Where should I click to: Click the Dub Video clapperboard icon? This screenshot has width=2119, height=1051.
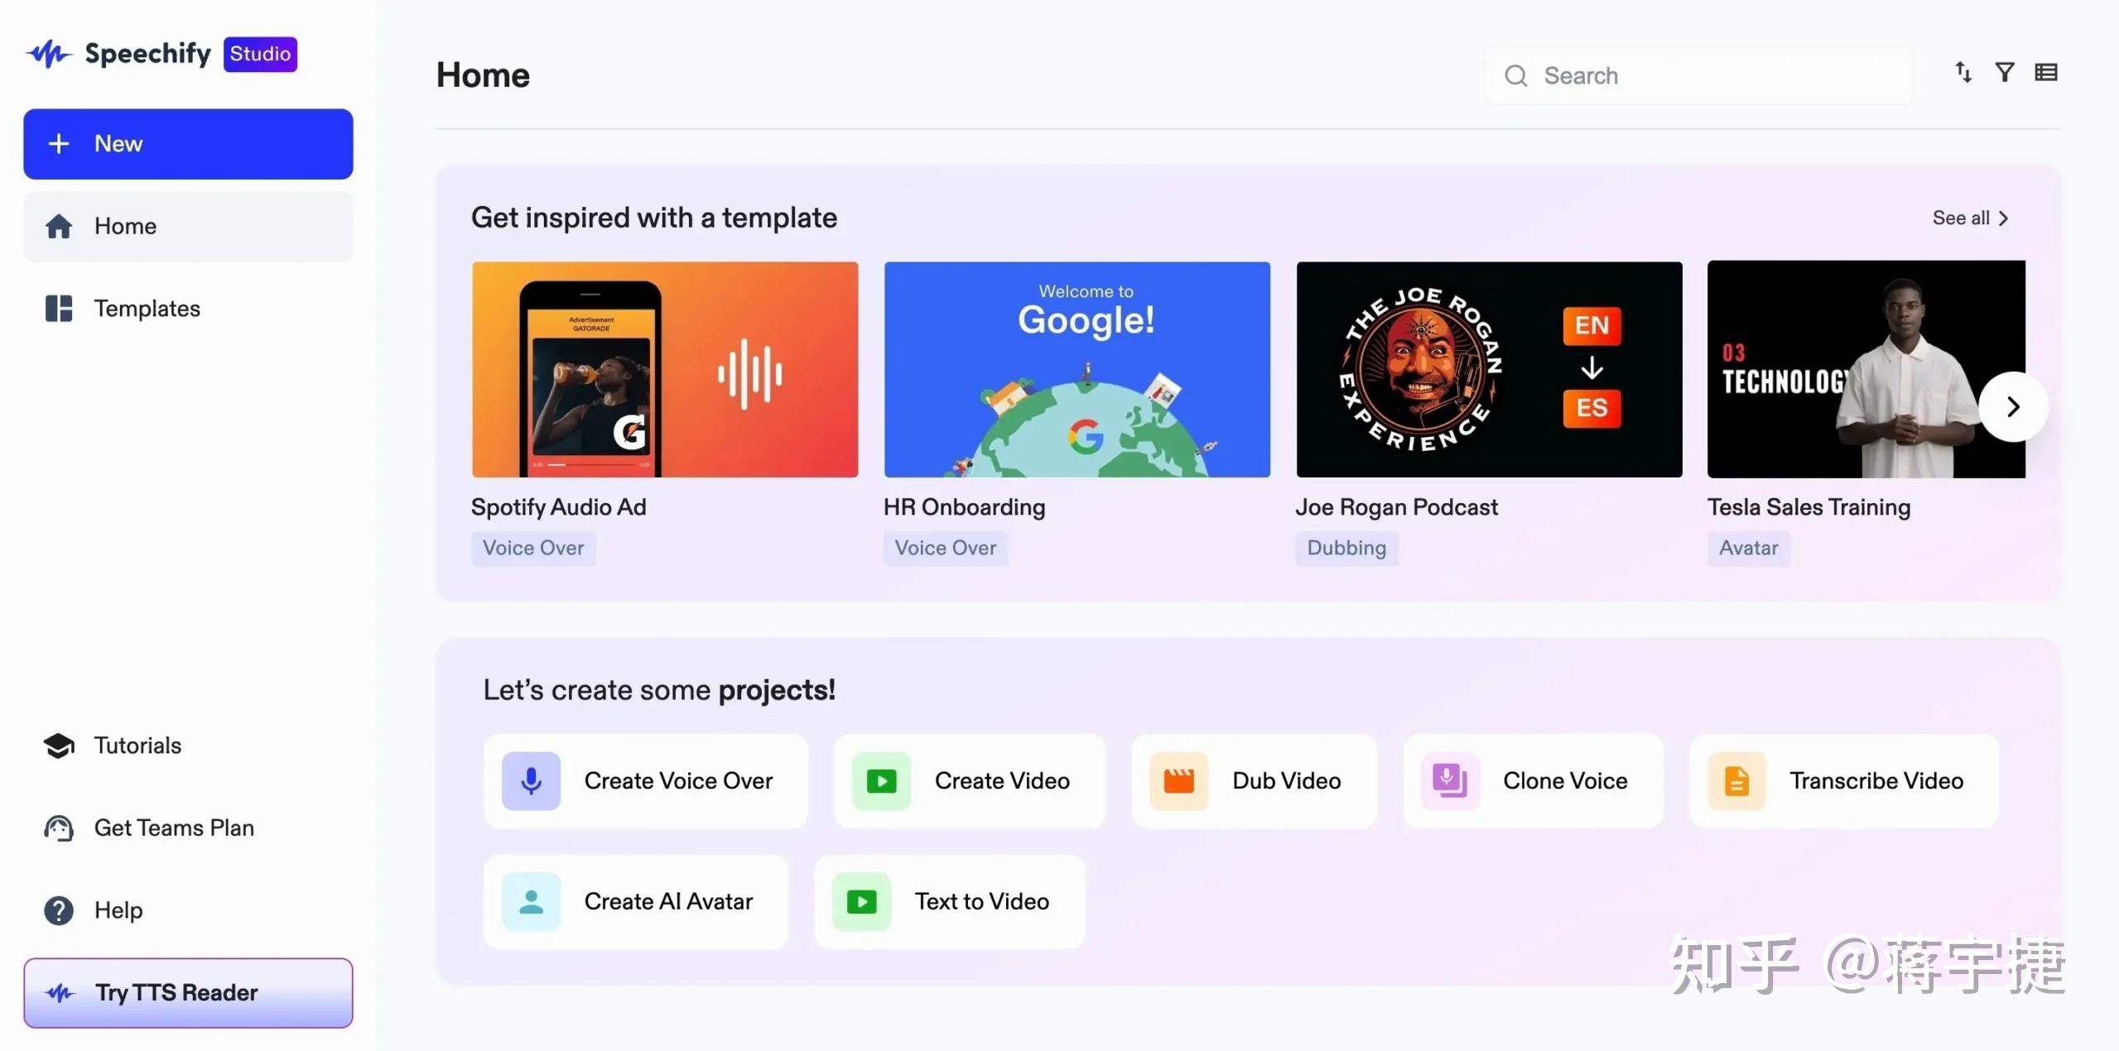1178,780
